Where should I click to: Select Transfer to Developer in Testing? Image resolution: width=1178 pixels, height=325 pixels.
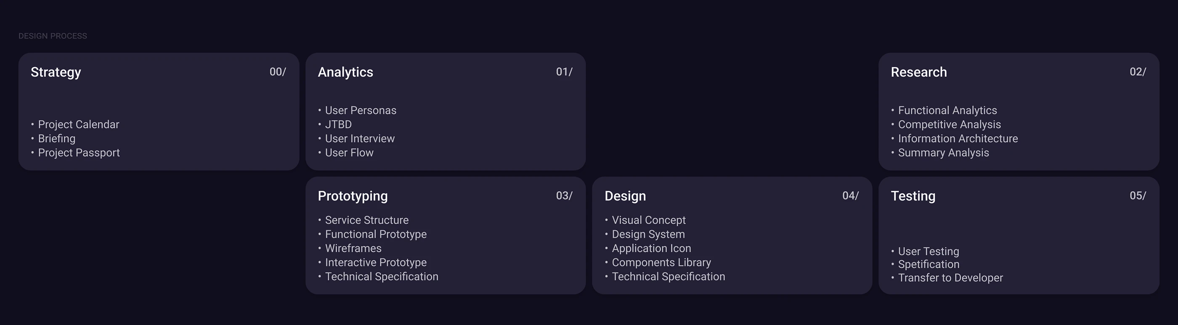950,278
